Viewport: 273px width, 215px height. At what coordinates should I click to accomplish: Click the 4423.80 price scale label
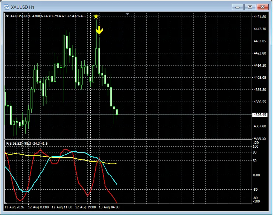[260, 53]
